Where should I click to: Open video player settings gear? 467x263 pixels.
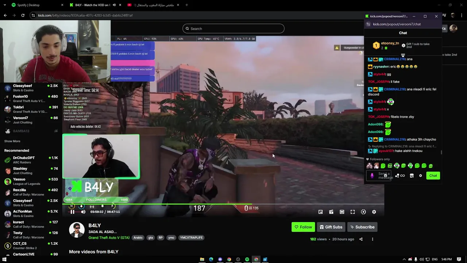(374, 212)
